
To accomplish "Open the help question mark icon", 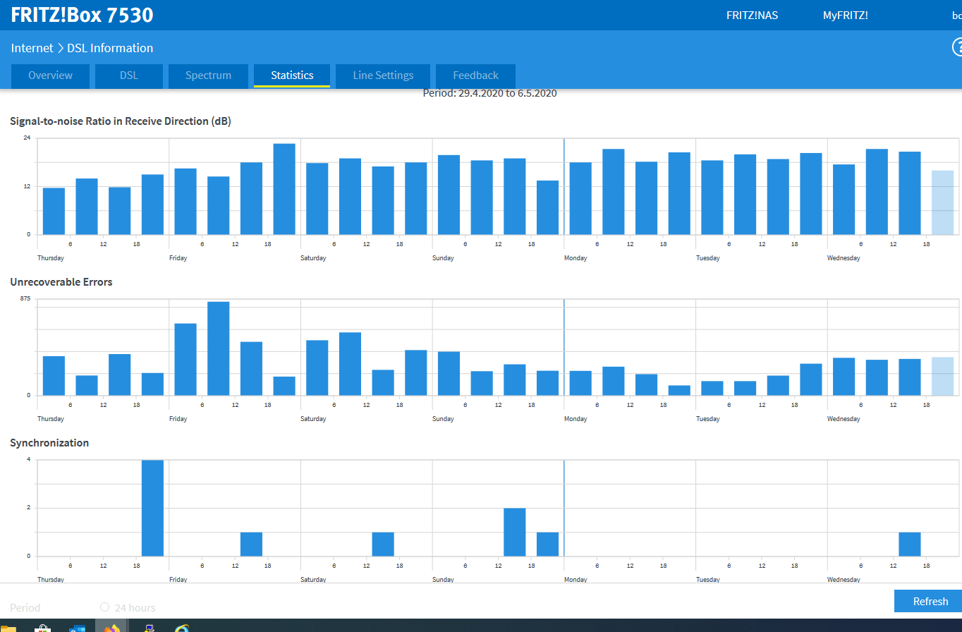I will point(957,47).
